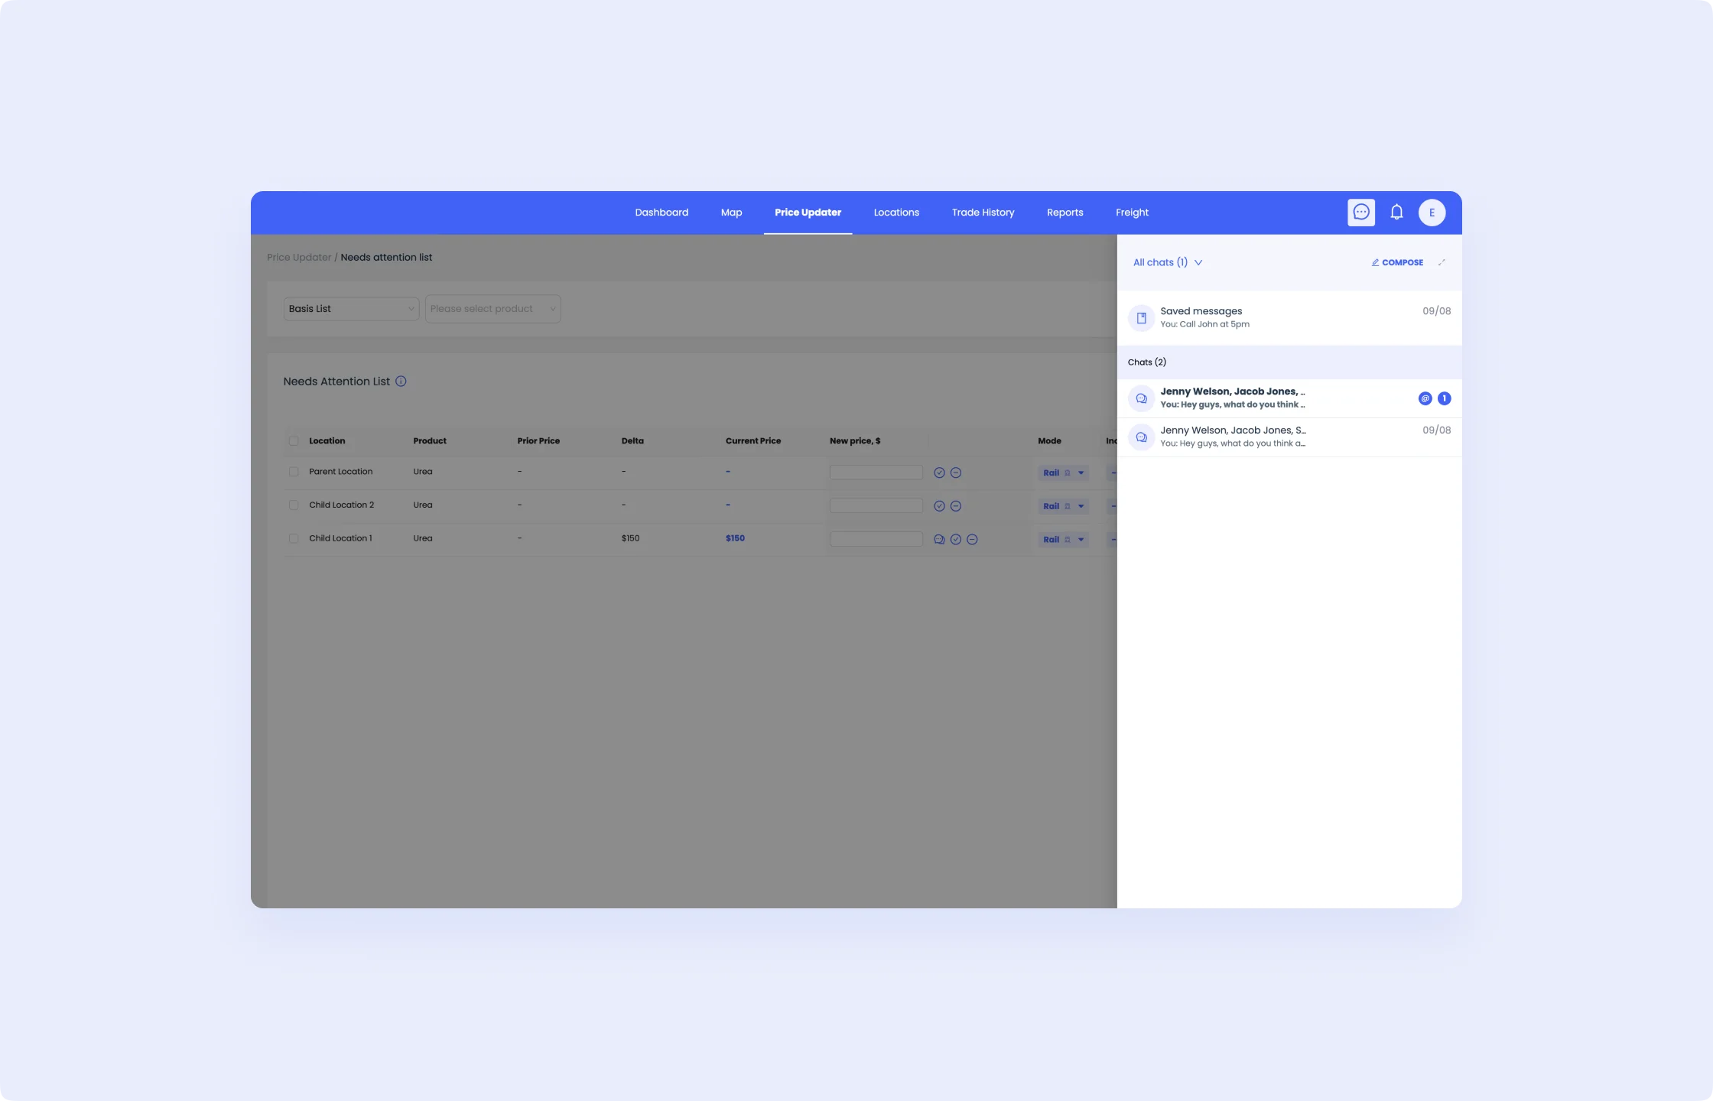This screenshot has width=1713, height=1101.
Task: Confirm price checkmark for Parent Location row
Action: tap(939, 473)
